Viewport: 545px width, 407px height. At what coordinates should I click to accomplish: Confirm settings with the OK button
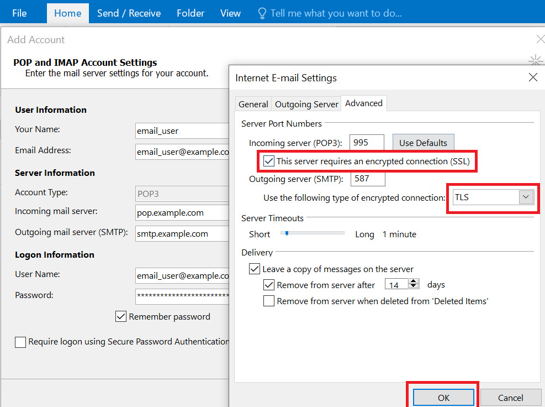tap(442, 396)
